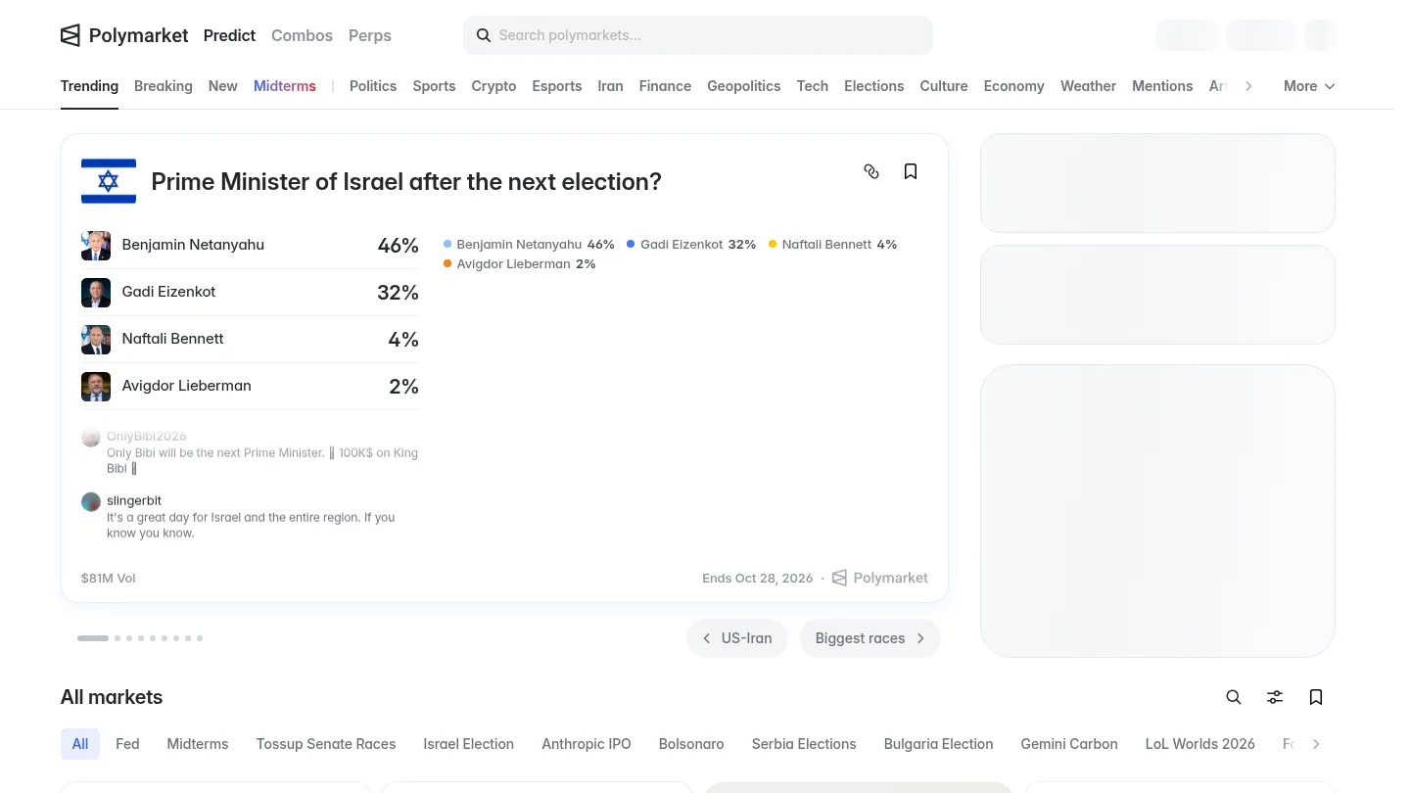Show bookmarked markets in All markets
This screenshot has width=1410, height=793.
coord(1316,697)
